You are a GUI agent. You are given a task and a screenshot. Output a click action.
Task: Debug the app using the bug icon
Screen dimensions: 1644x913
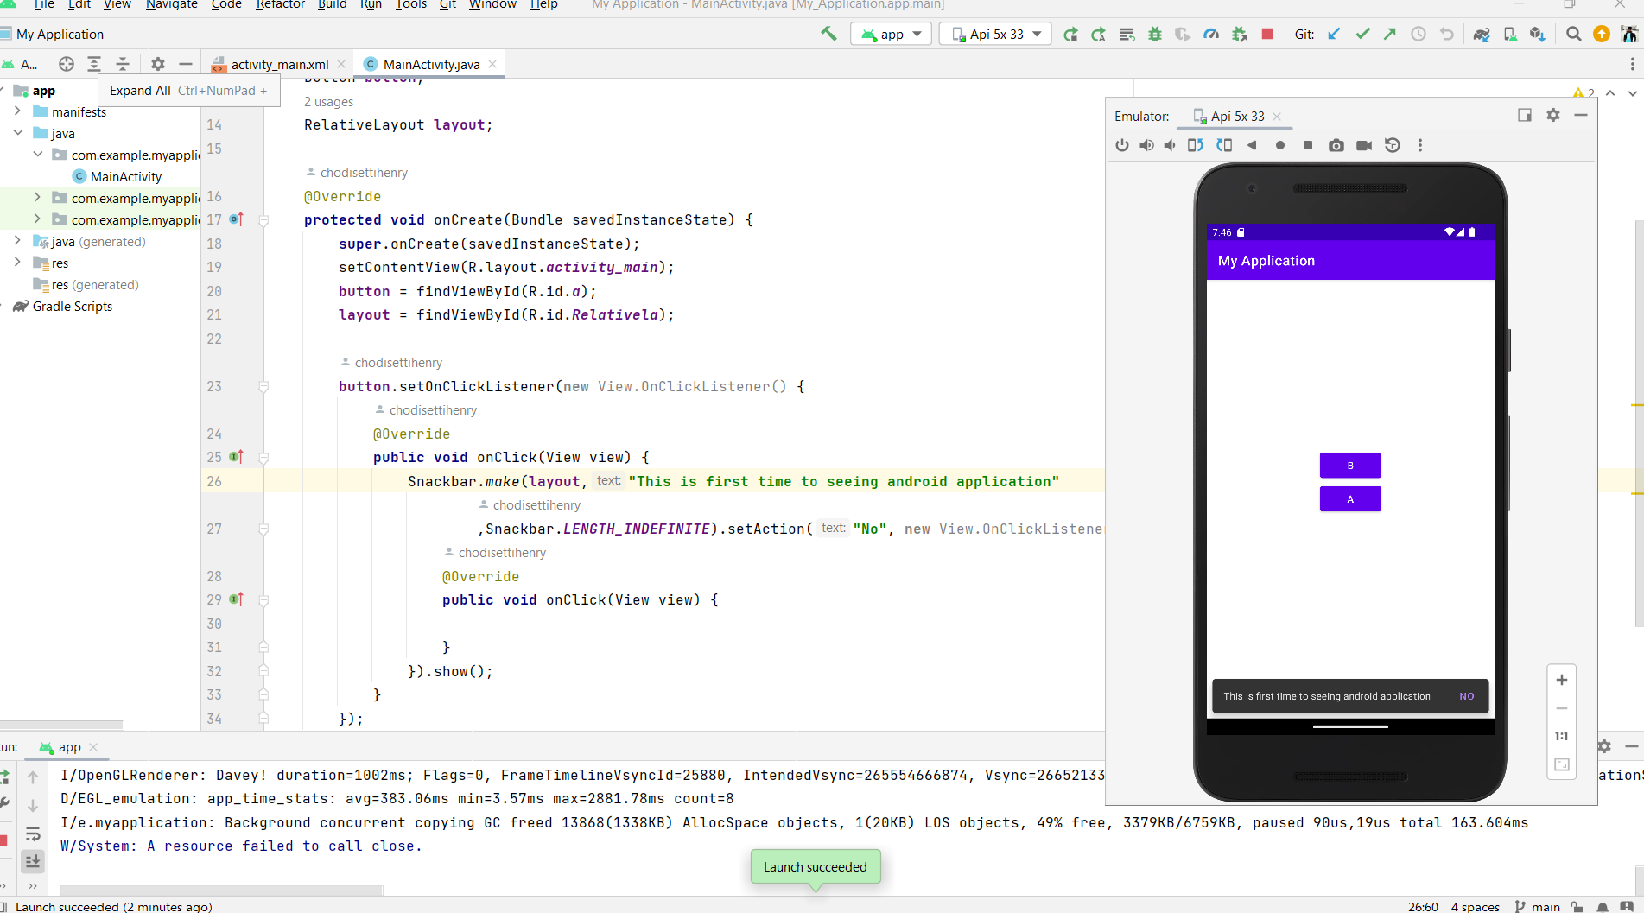pyautogui.click(x=1155, y=34)
